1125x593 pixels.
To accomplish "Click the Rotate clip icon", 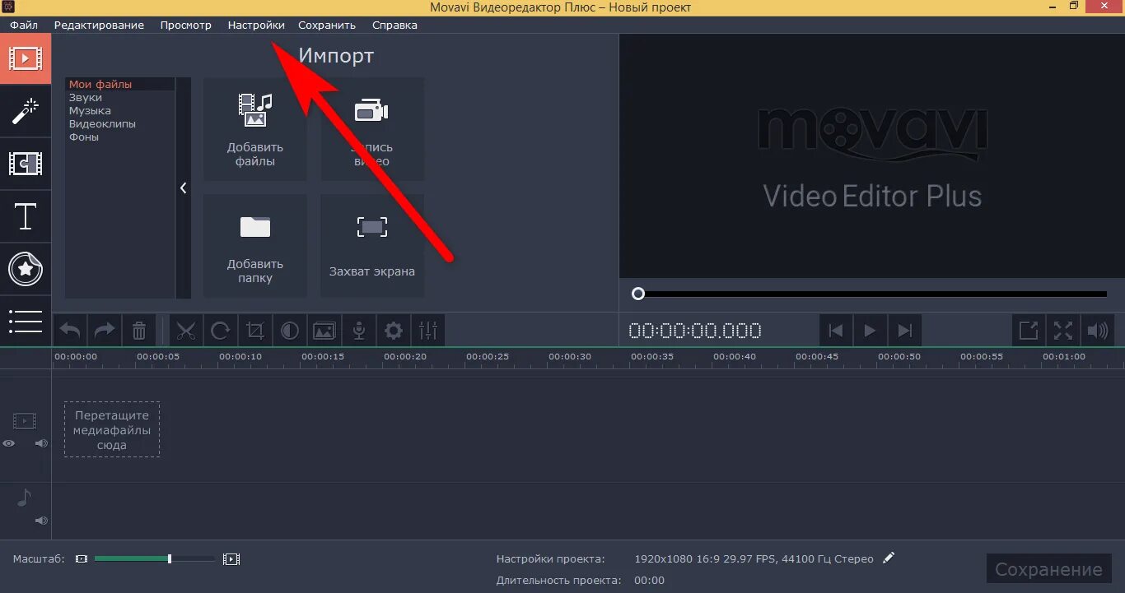I will pos(221,331).
